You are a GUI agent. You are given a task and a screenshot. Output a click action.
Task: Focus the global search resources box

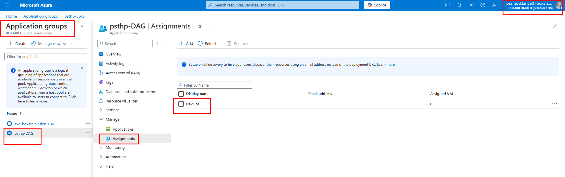point(283,5)
